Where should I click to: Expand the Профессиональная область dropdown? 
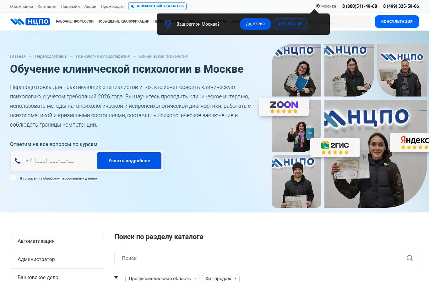162,279
